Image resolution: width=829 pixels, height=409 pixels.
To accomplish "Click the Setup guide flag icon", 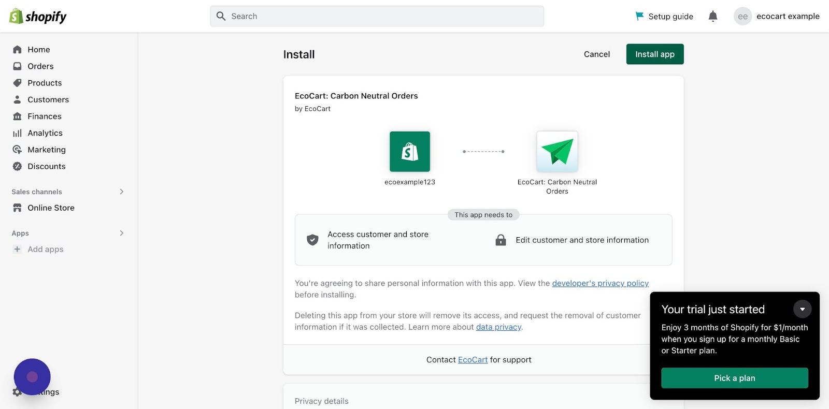I will point(640,16).
